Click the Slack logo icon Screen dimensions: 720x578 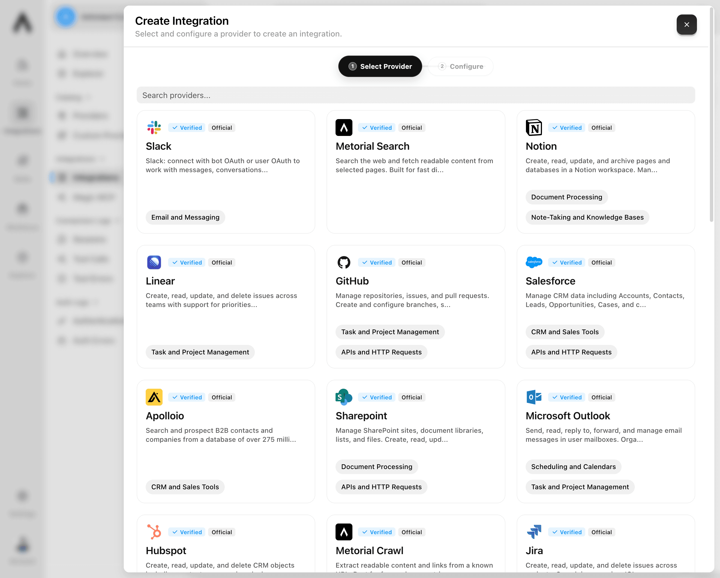click(x=154, y=128)
